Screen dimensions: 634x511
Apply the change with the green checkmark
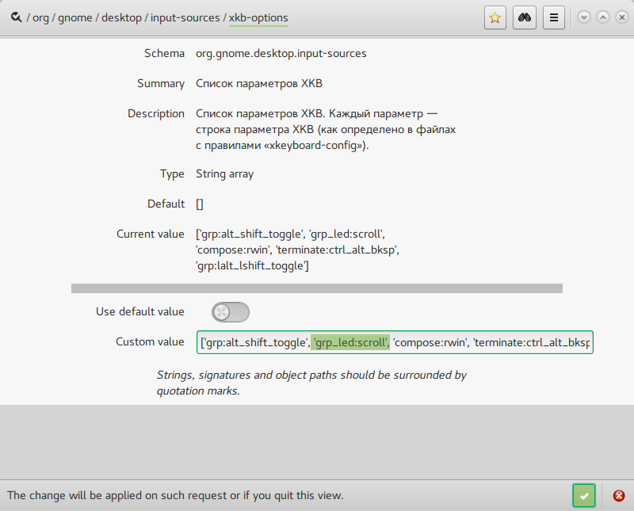[584, 496]
